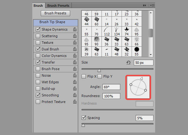Viewport: 188px width, 135px height.
Task: Disable the Smoothing checkbox
Action: tap(38, 95)
